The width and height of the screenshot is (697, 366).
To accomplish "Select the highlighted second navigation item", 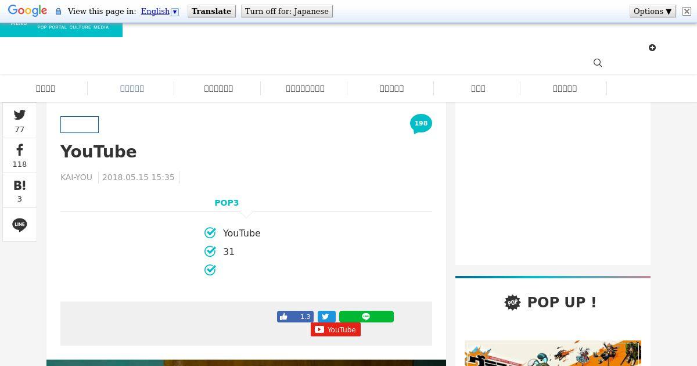I will pos(132,88).
